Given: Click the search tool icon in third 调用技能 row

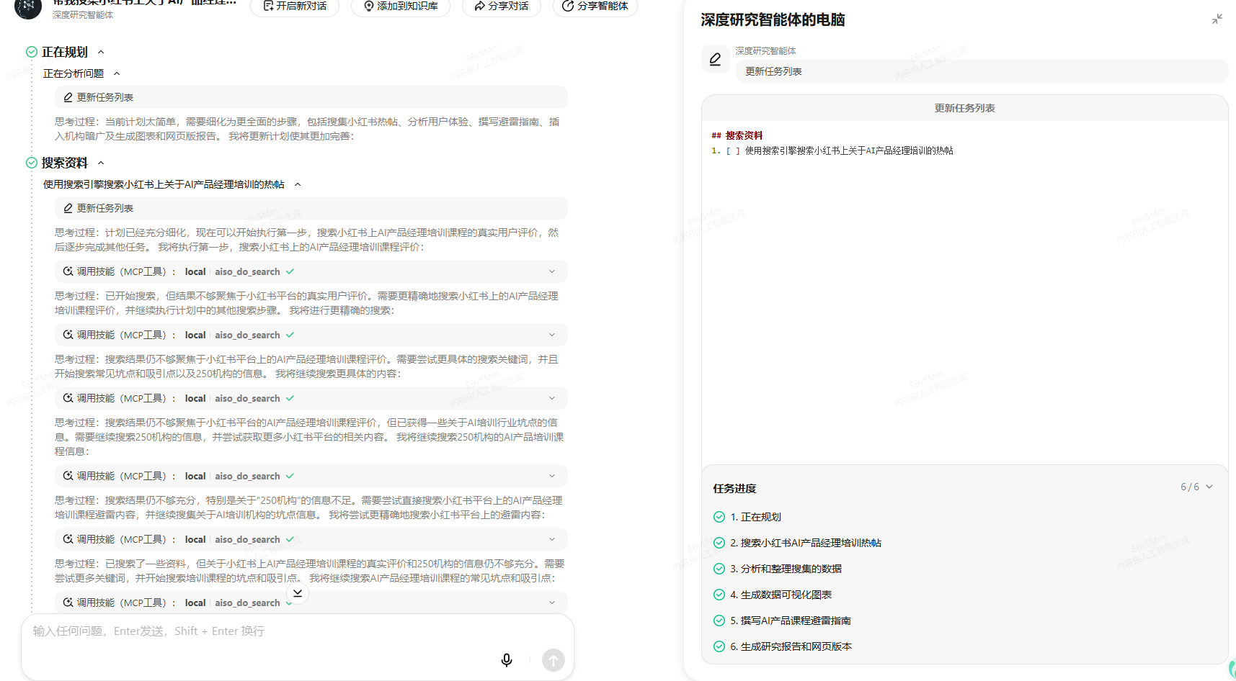Looking at the screenshot, I should coord(68,398).
